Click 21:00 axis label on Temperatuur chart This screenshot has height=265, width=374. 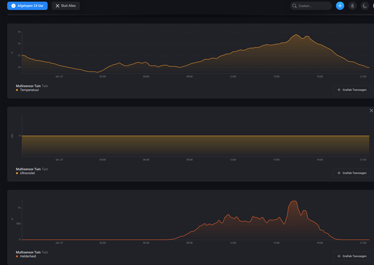pyautogui.click(x=363, y=76)
